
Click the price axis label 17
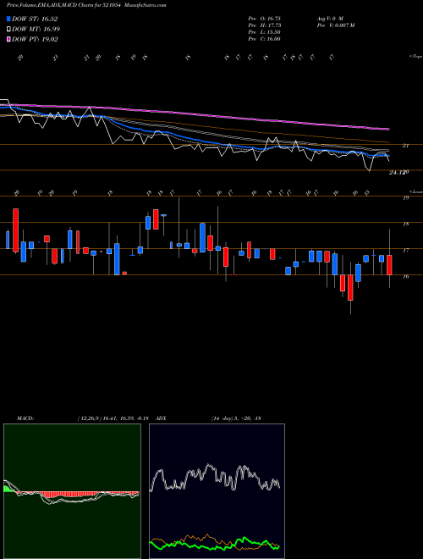point(405,251)
